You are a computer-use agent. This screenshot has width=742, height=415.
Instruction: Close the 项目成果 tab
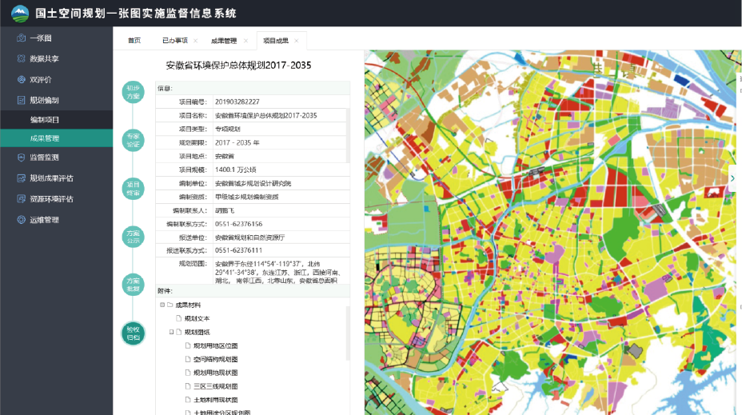click(x=297, y=41)
